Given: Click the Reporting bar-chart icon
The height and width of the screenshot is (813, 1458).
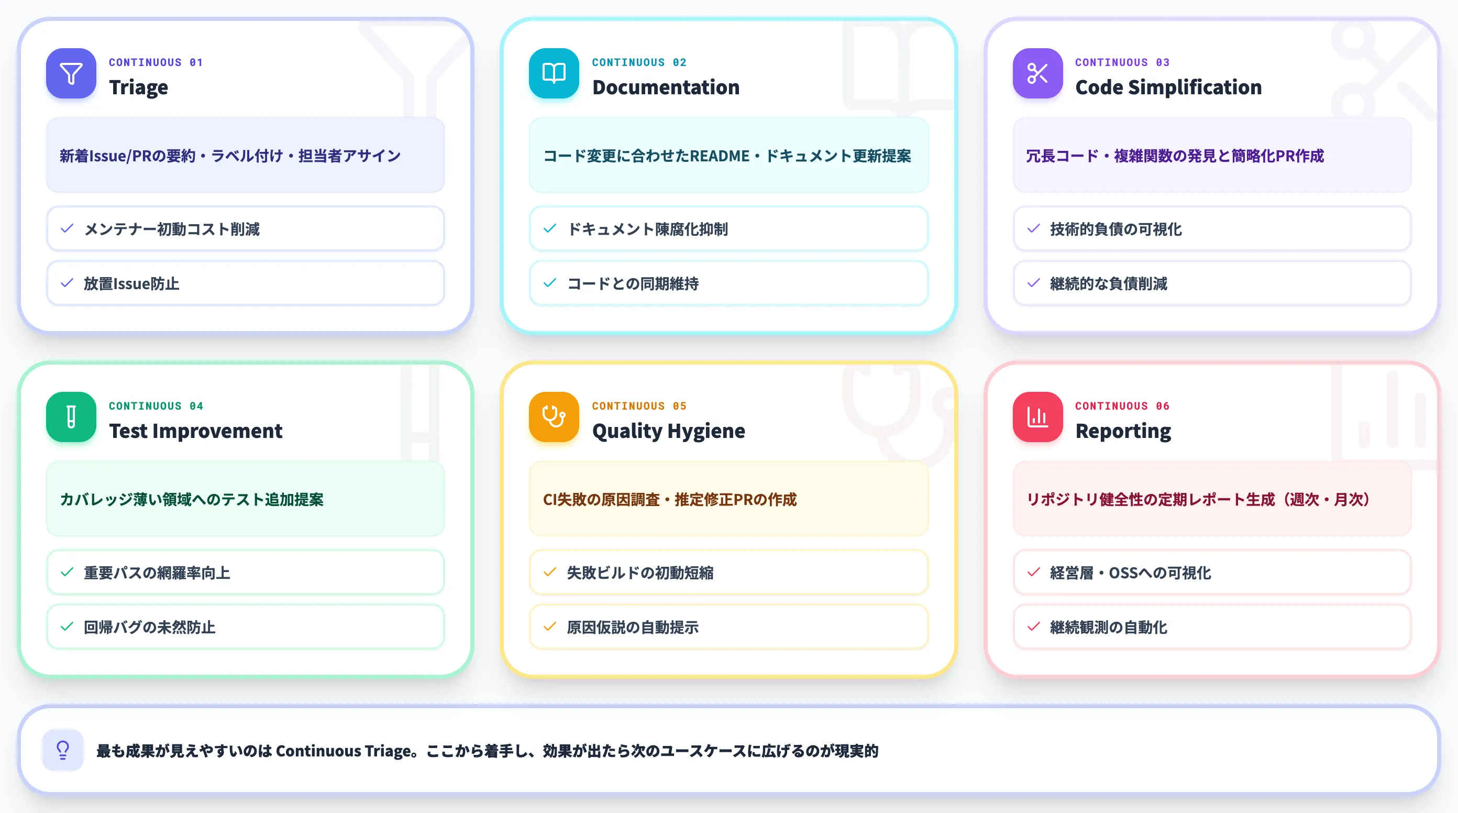Looking at the screenshot, I should (1037, 418).
